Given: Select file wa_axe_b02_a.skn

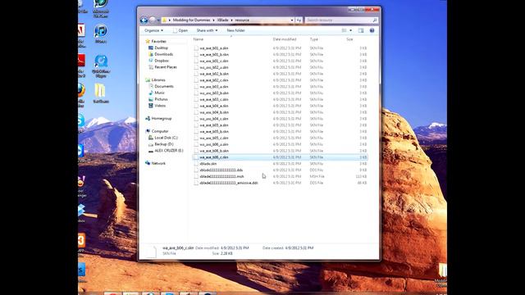Looking at the screenshot, I should click(x=213, y=67).
